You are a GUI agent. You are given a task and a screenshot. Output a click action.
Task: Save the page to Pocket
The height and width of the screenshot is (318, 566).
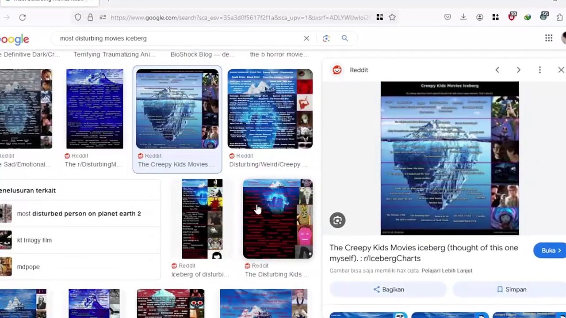tap(447, 17)
